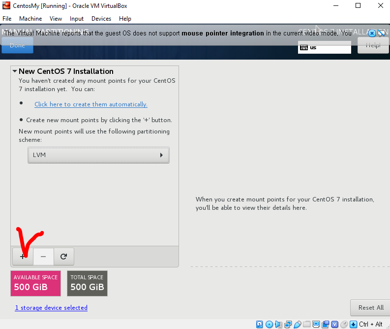Click the Help! button
Viewport: 390px width, 329px height.
373,45
